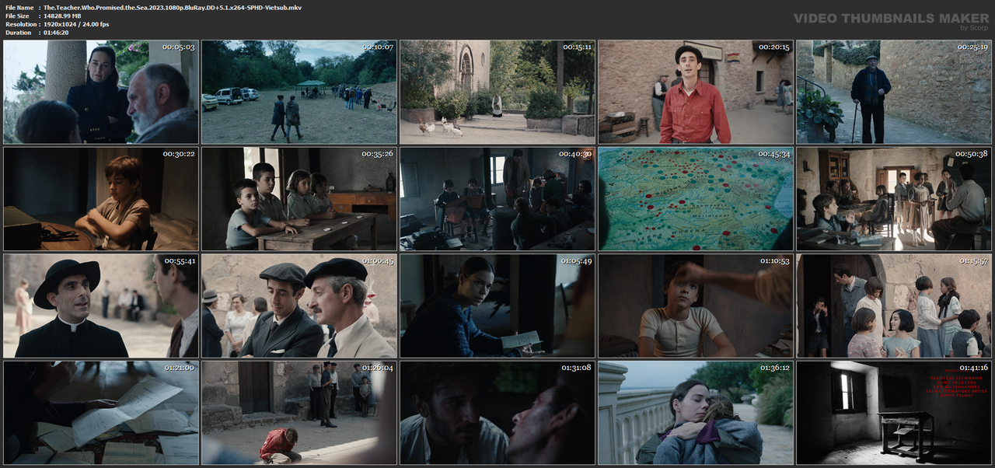Pick the thumbnail at 01:31:08
The height and width of the screenshot is (468, 995).
(497, 413)
